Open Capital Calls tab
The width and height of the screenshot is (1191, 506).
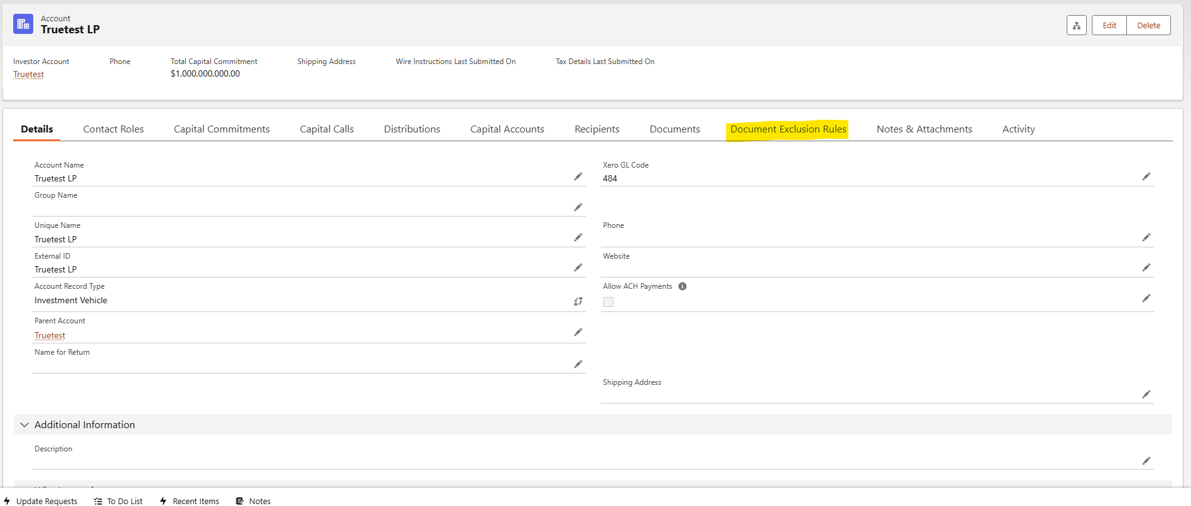[327, 129]
